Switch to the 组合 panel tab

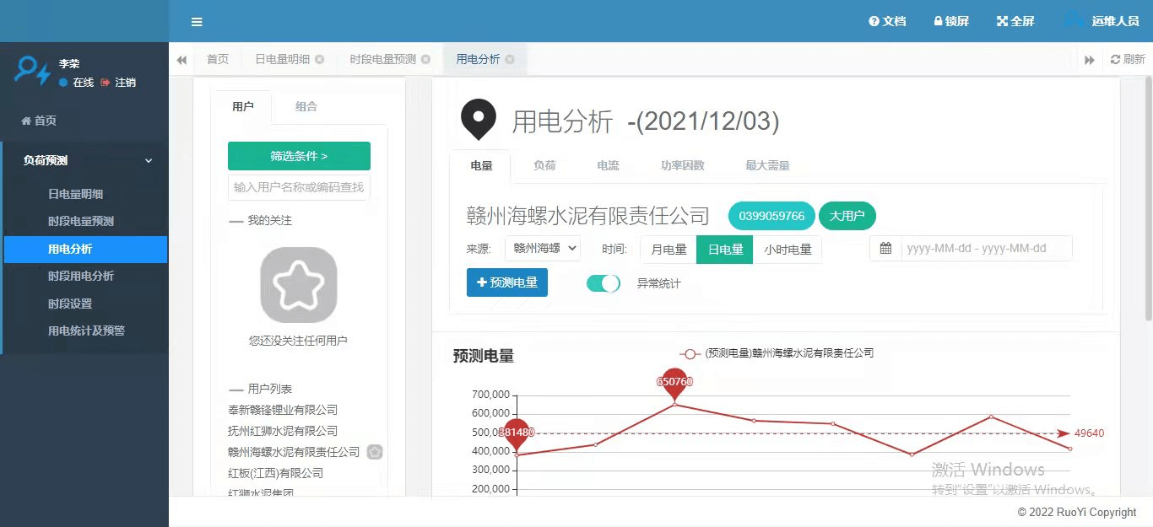click(306, 107)
